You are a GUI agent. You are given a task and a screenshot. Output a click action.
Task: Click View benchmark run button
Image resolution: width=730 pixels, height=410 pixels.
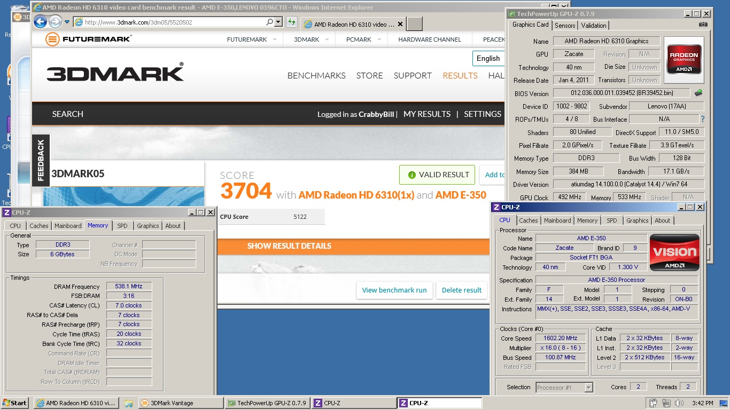394,290
